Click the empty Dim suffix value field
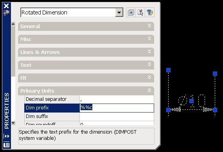The image size is (223, 152). 117,116
